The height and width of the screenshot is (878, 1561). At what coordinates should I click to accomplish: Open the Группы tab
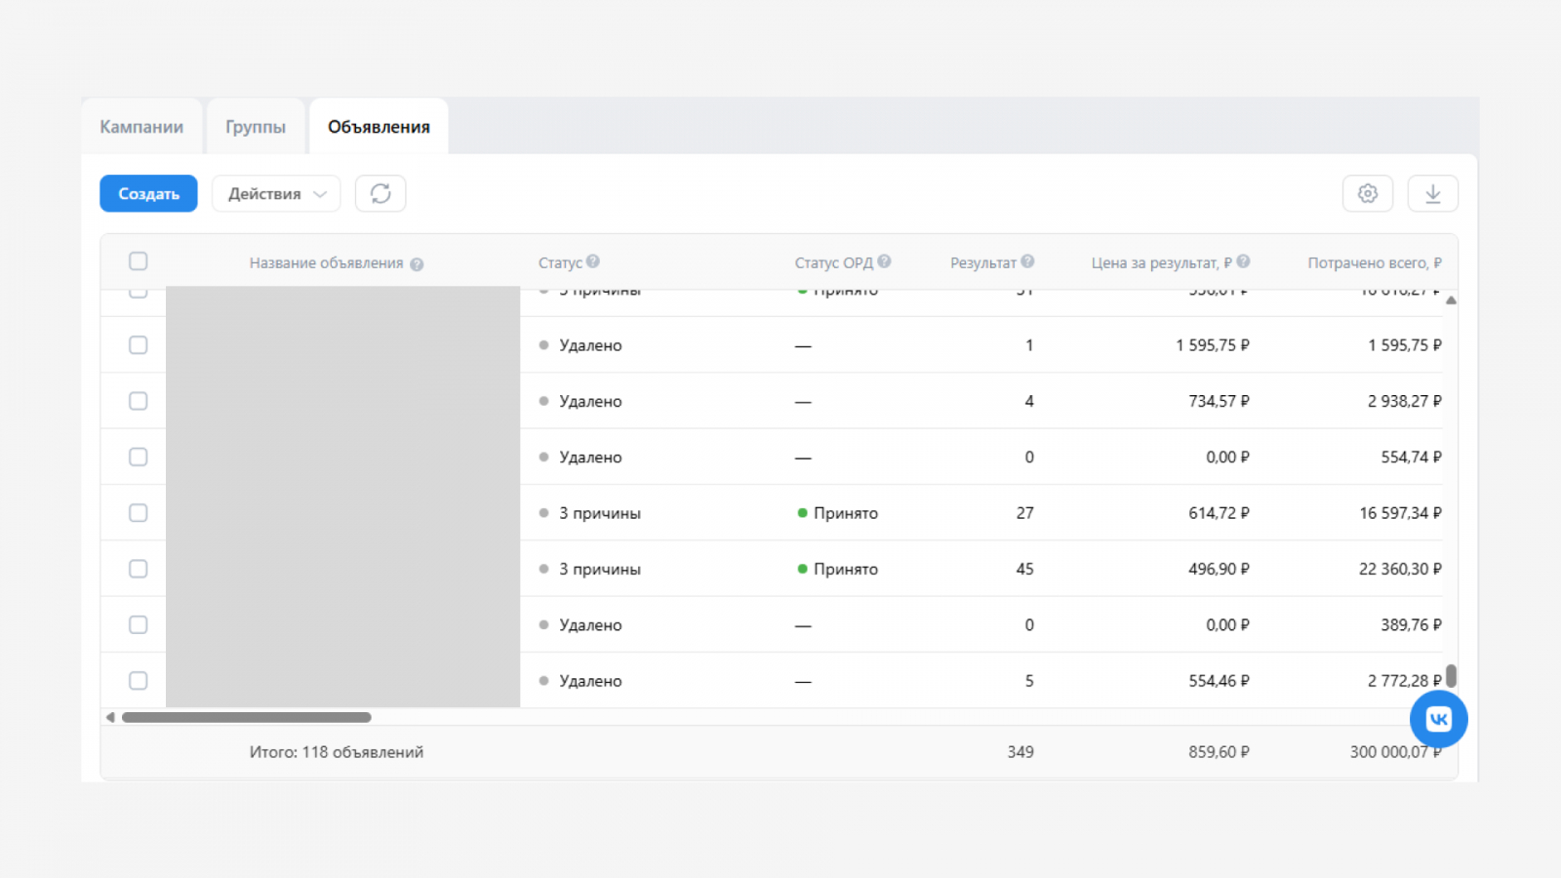tap(256, 127)
